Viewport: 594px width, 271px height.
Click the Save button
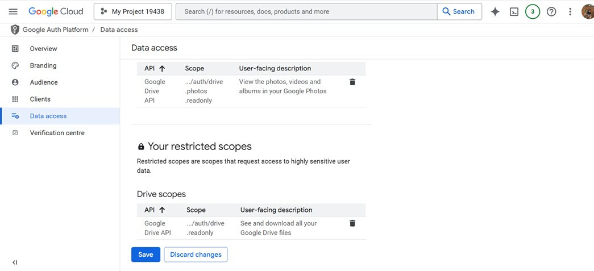tap(146, 255)
